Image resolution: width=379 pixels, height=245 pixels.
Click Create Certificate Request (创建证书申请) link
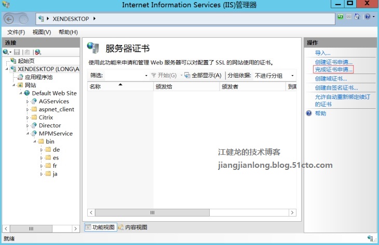coord(333,62)
